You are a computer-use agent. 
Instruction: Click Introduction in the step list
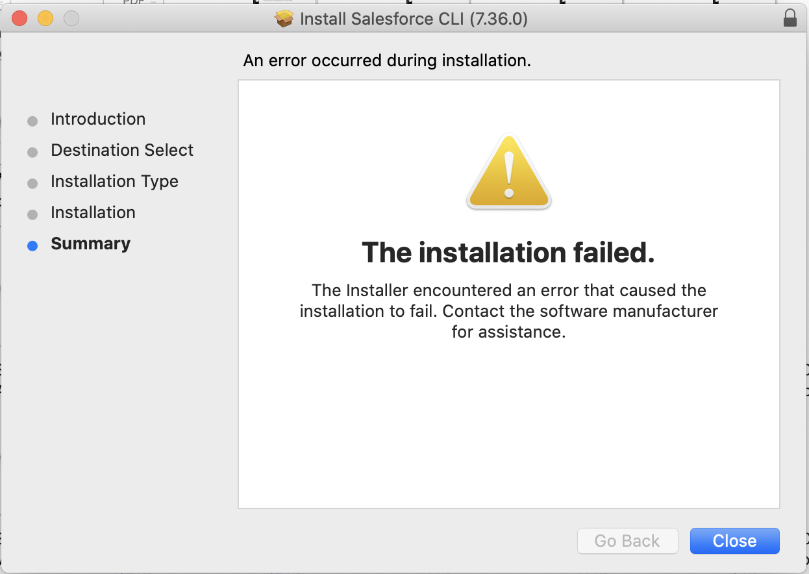click(97, 119)
